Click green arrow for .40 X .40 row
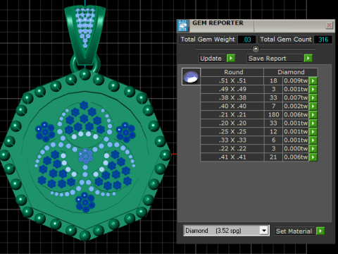Viewport: 338px width, 254px height. (313, 106)
